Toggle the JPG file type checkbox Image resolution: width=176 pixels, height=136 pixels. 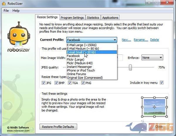[x=43, y=83]
